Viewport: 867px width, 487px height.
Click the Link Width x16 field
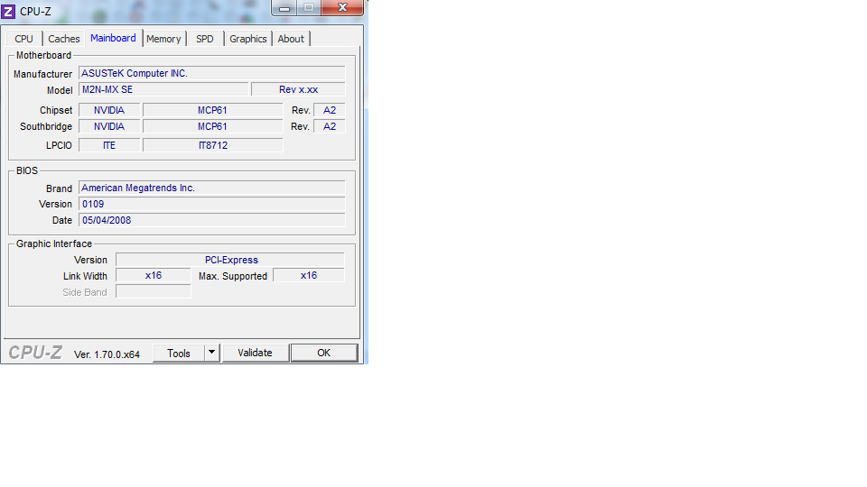click(x=154, y=276)
